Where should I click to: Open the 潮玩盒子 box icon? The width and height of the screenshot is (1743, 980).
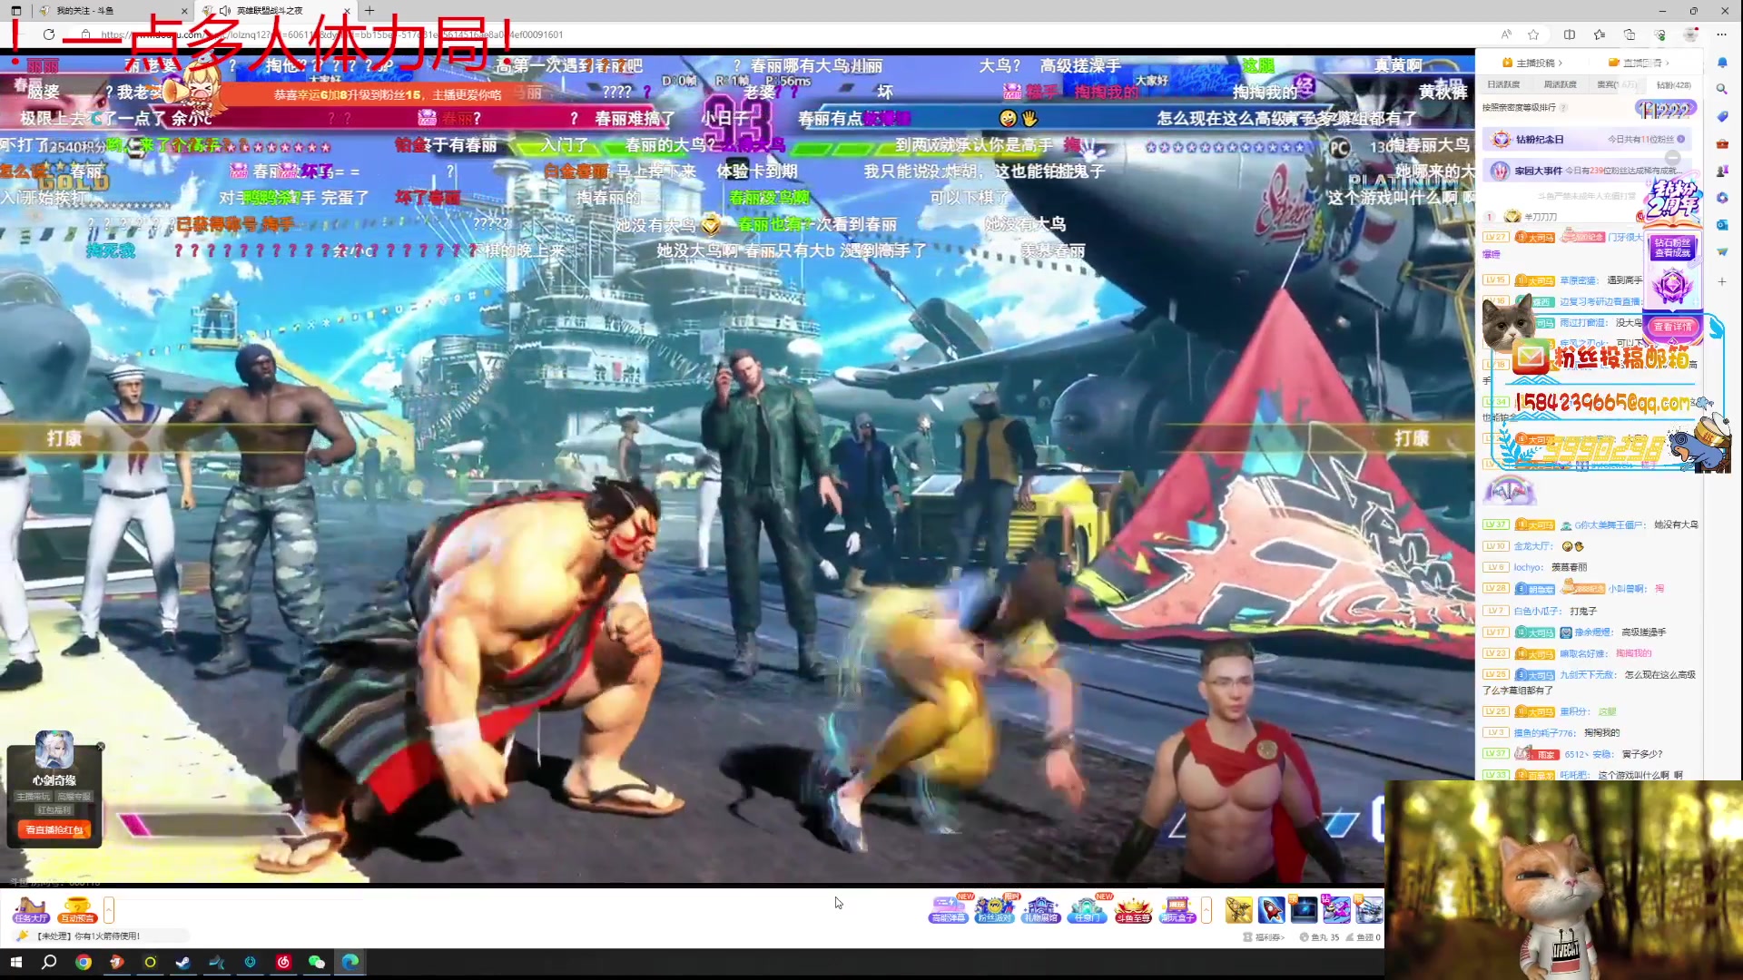[x=1178, y=909]
